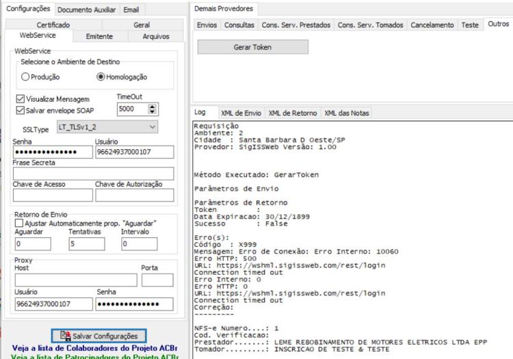Open the Arquivos tab
This screenshot has height=359, width=513.
pyautogui.click(x=156, y=36)
